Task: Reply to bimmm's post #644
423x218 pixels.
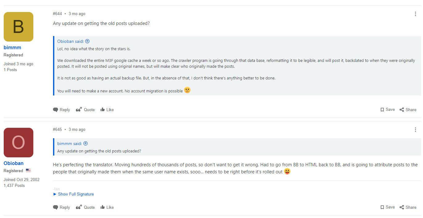Action: [61, 110]
